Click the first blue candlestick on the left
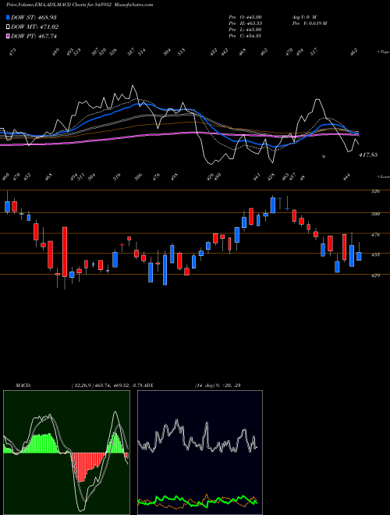Image resolution: width=390 pixels, height=515 pixels. [x=7, y=207]
